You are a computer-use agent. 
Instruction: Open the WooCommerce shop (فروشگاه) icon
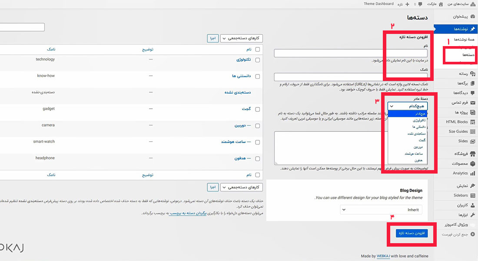(x=472, y=154)
